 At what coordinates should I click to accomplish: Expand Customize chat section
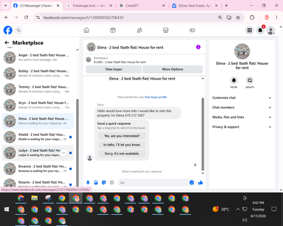pyautogui.click(x=242, y=98)
